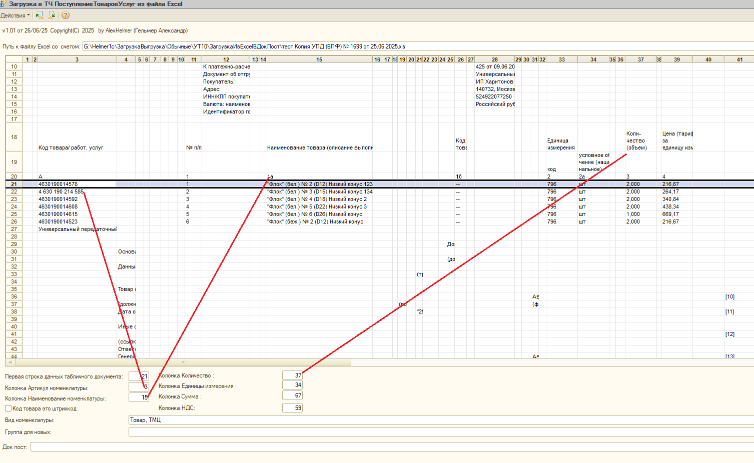Click the 'Док пост' input field
The width and height of the screenshot is (754, 463).
coord(392,447)
